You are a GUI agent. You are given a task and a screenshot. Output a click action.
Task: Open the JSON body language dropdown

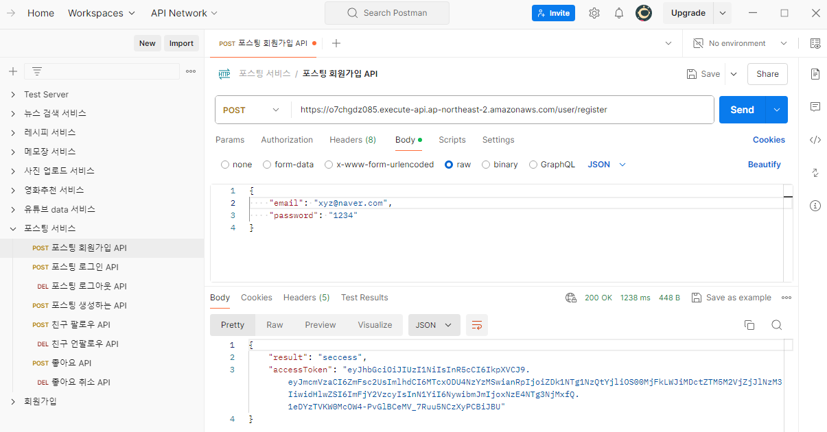click(607, 165)
